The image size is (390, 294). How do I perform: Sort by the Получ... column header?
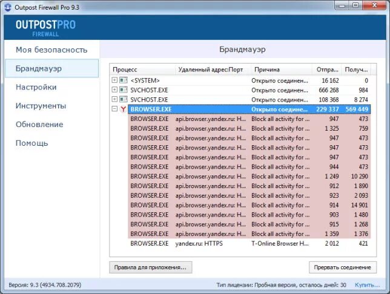click(x=356, y=70)
